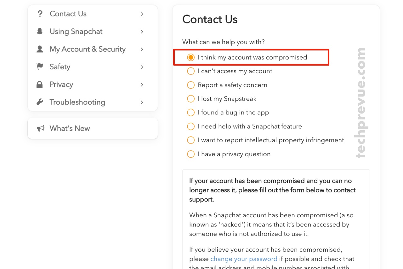
Task: Open the What's New panel
Action: pyautogui.click(x=93, y=128)
